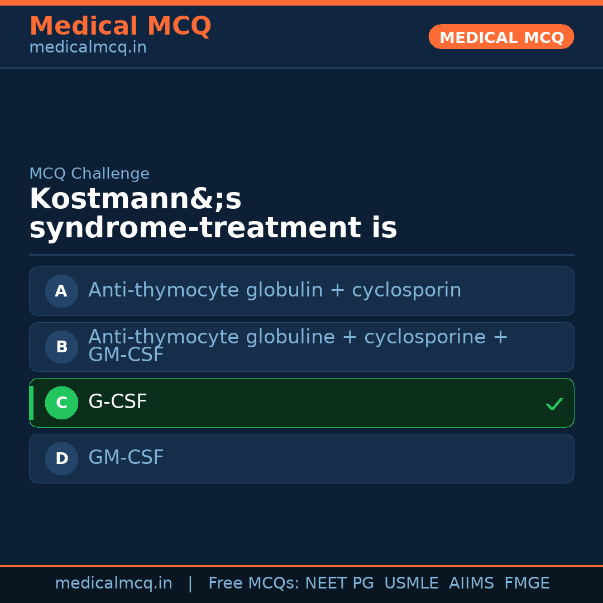
Task: Choose answer "Anti-thymocyte globulin + cyclosporin" text
Action: 275,290
